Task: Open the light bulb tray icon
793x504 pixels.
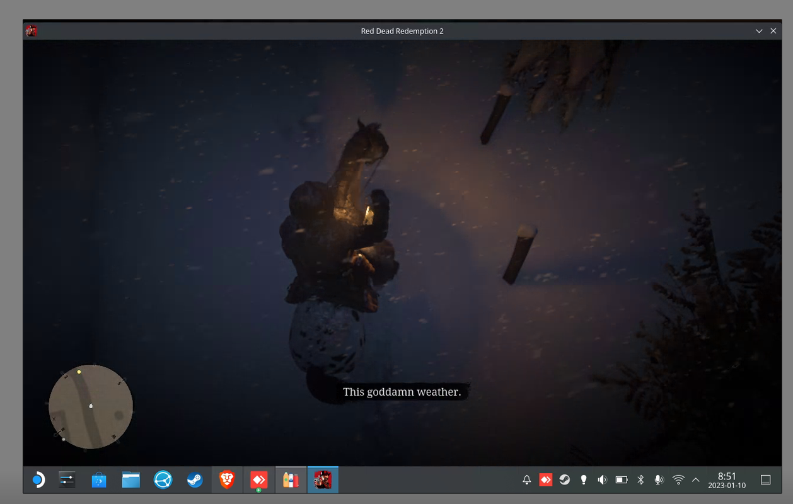Action: (x=584, y=480)
